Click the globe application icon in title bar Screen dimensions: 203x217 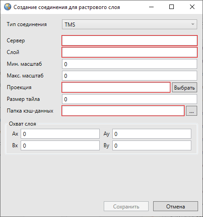point(8,7)
